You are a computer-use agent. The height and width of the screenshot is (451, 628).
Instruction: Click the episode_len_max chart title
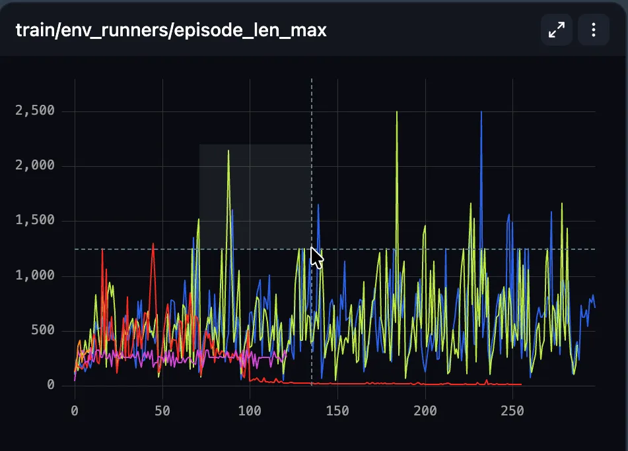click(x=171, y=30)
